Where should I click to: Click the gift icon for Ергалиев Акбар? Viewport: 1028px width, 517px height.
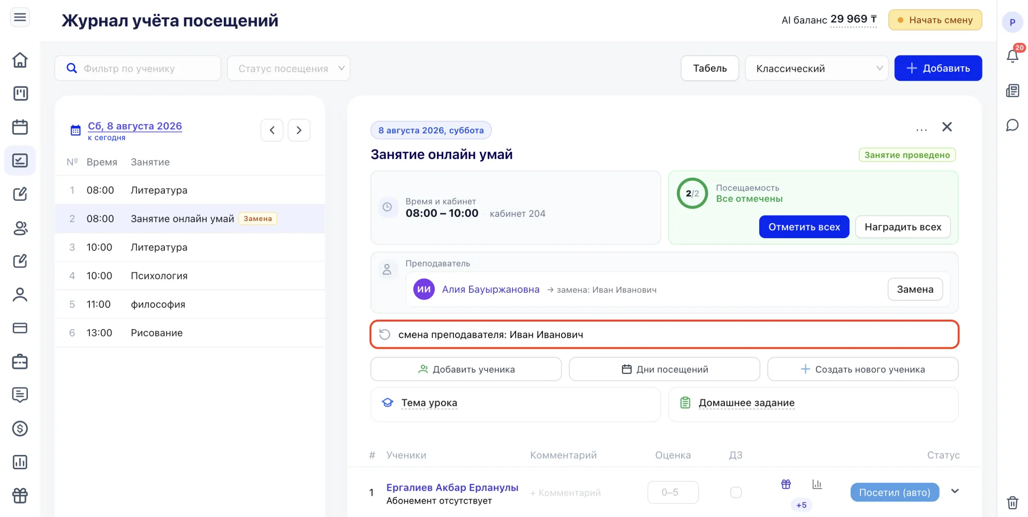(x=786, y=484)
